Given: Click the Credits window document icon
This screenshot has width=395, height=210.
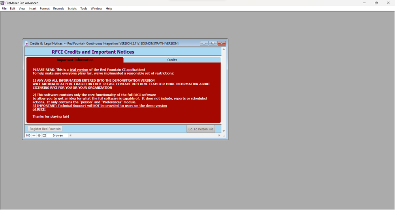Looking at the screenshot, I should coord(26,43).
